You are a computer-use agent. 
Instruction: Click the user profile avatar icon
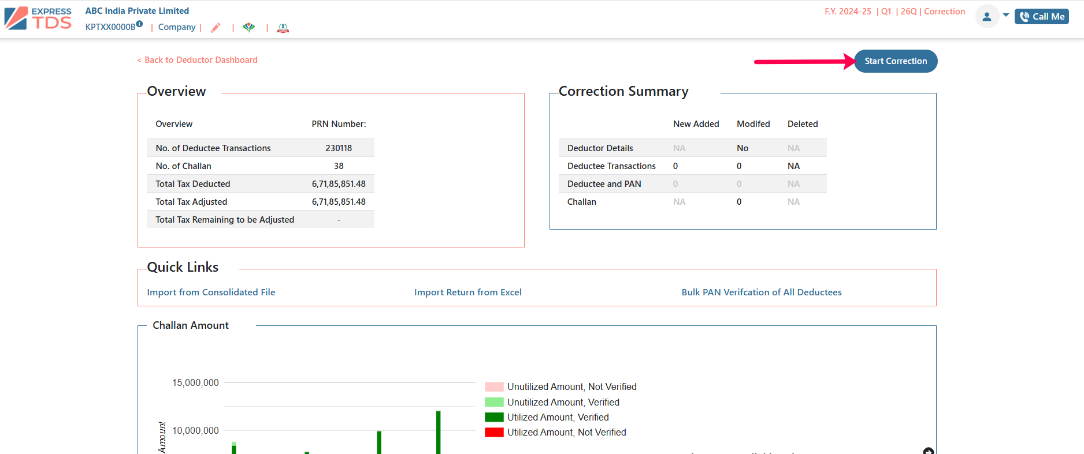pos(987,16)
